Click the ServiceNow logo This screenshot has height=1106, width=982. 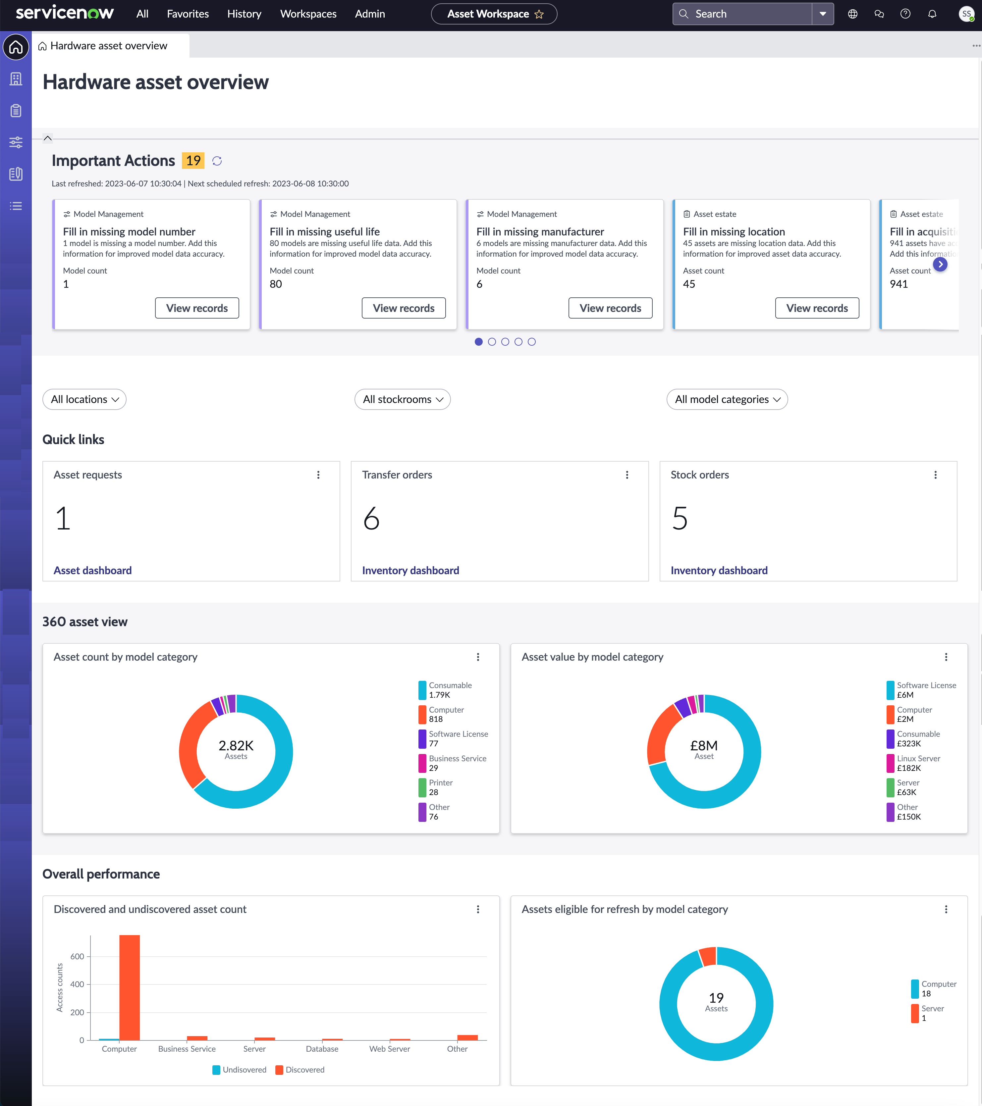pyautogui.click(x=65, y=13)
